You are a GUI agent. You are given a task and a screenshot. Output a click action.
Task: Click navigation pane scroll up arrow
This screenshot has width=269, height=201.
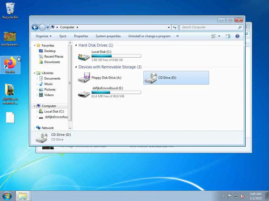click(70, 43)
